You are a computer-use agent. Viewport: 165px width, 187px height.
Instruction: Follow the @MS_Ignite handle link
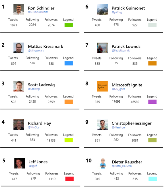118,89
